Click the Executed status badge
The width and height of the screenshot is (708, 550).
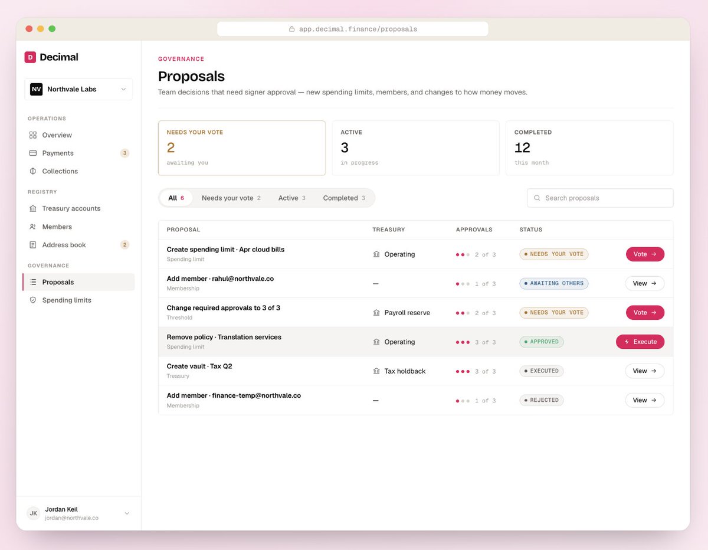542,371
